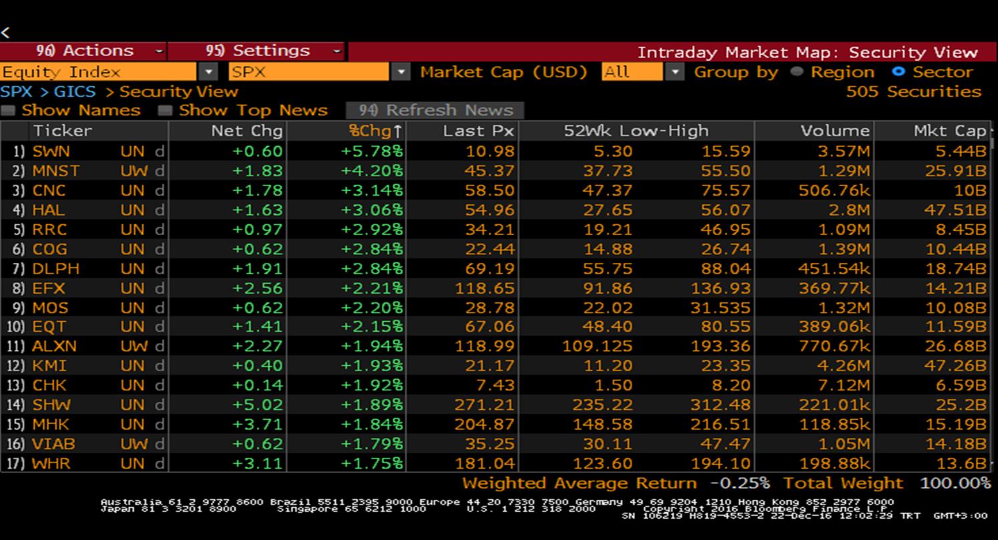Use the table's vertical scrollbar
The image size is (998, 540).
[x=993, y=297]
